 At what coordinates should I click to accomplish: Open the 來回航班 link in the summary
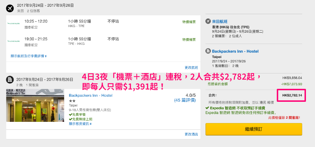click(220, 22)
